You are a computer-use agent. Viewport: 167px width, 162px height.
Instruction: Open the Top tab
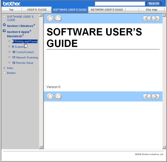click(x=11, y=10)
